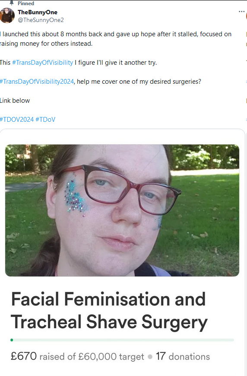Image resolution: width=247 pixels, height=376 pixels.
Task: Open TheBunnyOne display name link
Action: coord(38,12)
